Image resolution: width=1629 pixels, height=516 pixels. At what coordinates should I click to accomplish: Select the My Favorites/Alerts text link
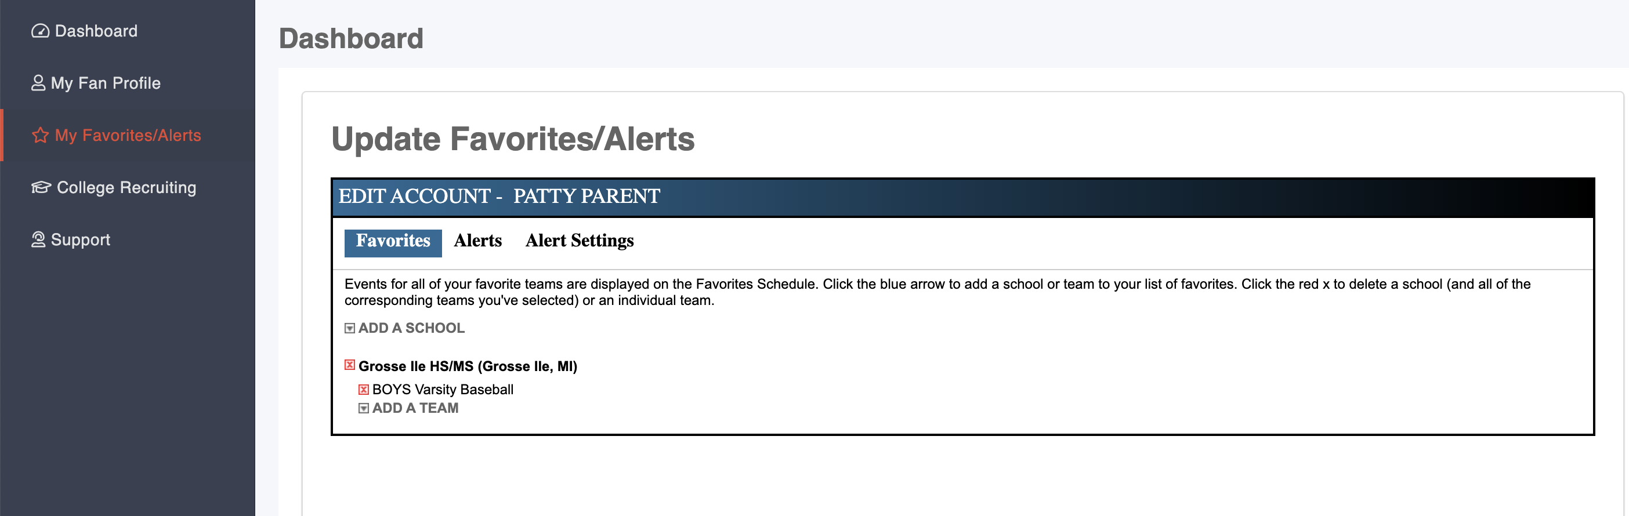pos(128,135)
